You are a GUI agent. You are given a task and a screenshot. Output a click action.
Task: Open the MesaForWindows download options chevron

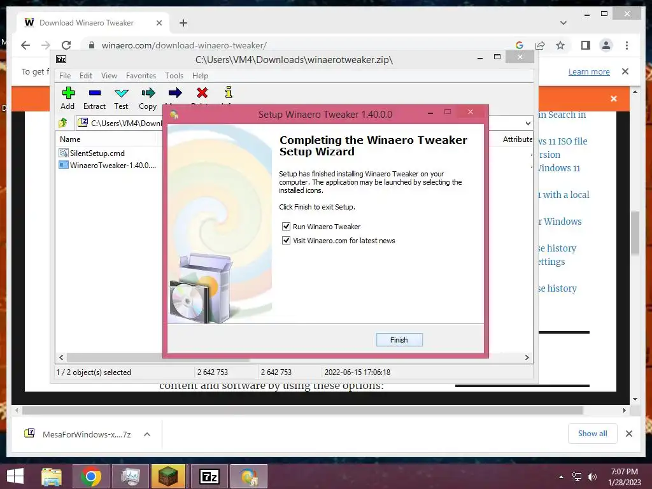[147, 434]
